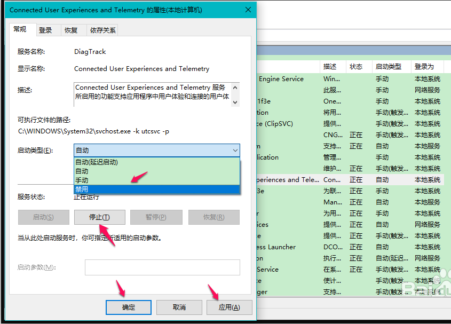Sort services by 描述 column header

(x=333, y=67)
